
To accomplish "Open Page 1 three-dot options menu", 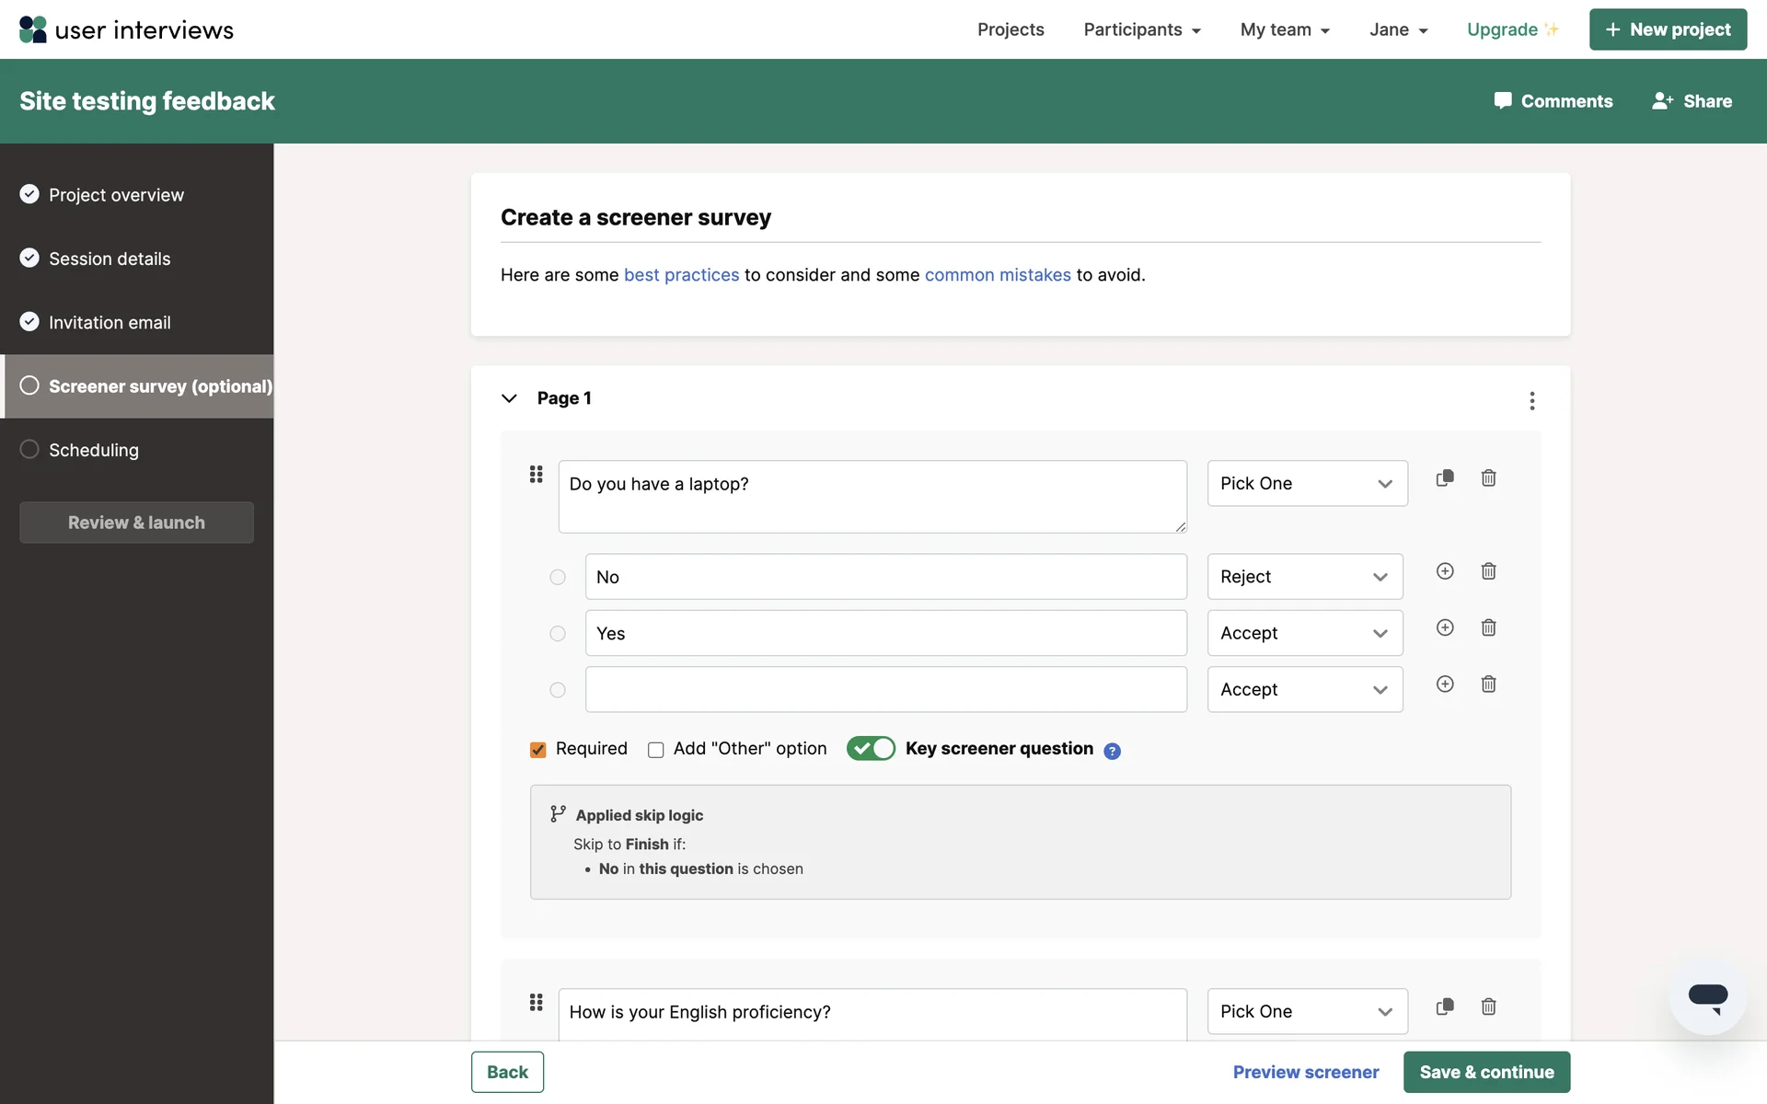I will click(1531, 400).
